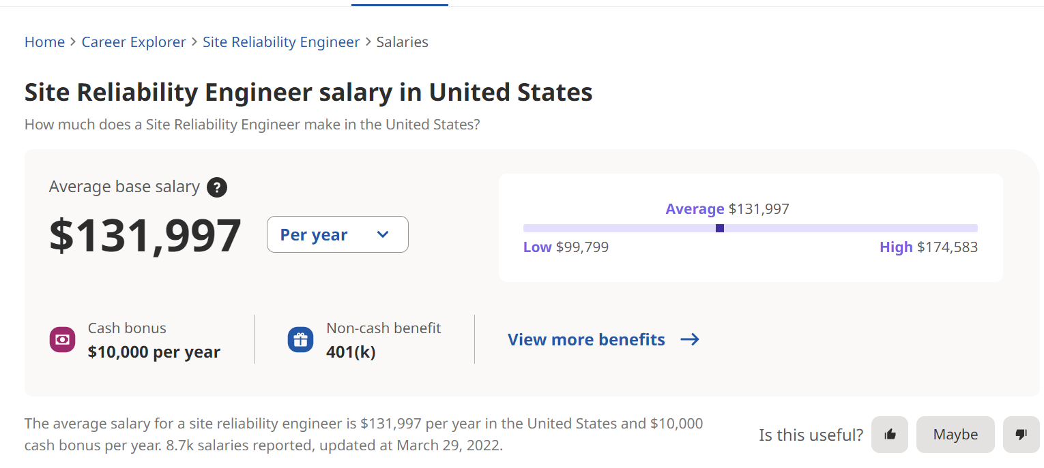1044x468 pixels.
Task: Click the large $131,997 salary figure
Action: coord(145,236)
